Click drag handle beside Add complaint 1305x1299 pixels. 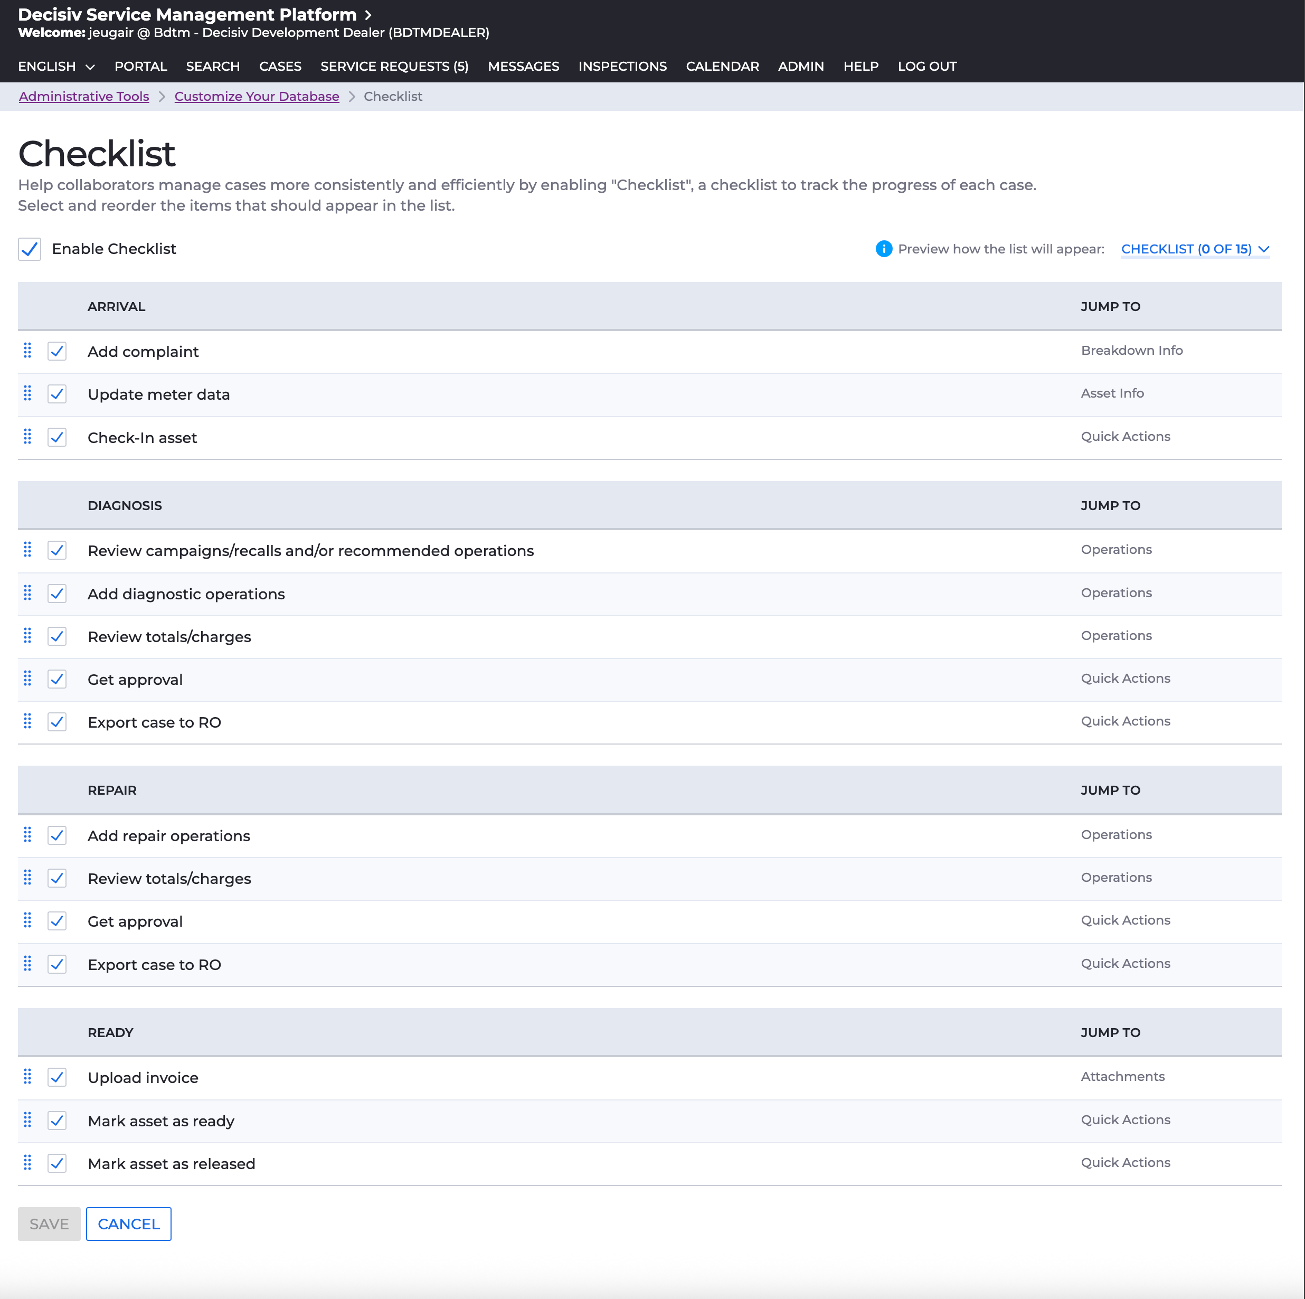point(27,351)
